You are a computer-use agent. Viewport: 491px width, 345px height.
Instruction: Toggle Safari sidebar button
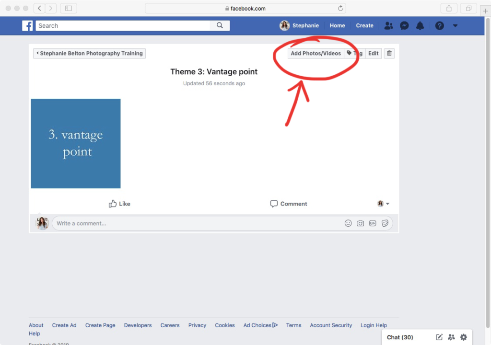tap(69, 8)
